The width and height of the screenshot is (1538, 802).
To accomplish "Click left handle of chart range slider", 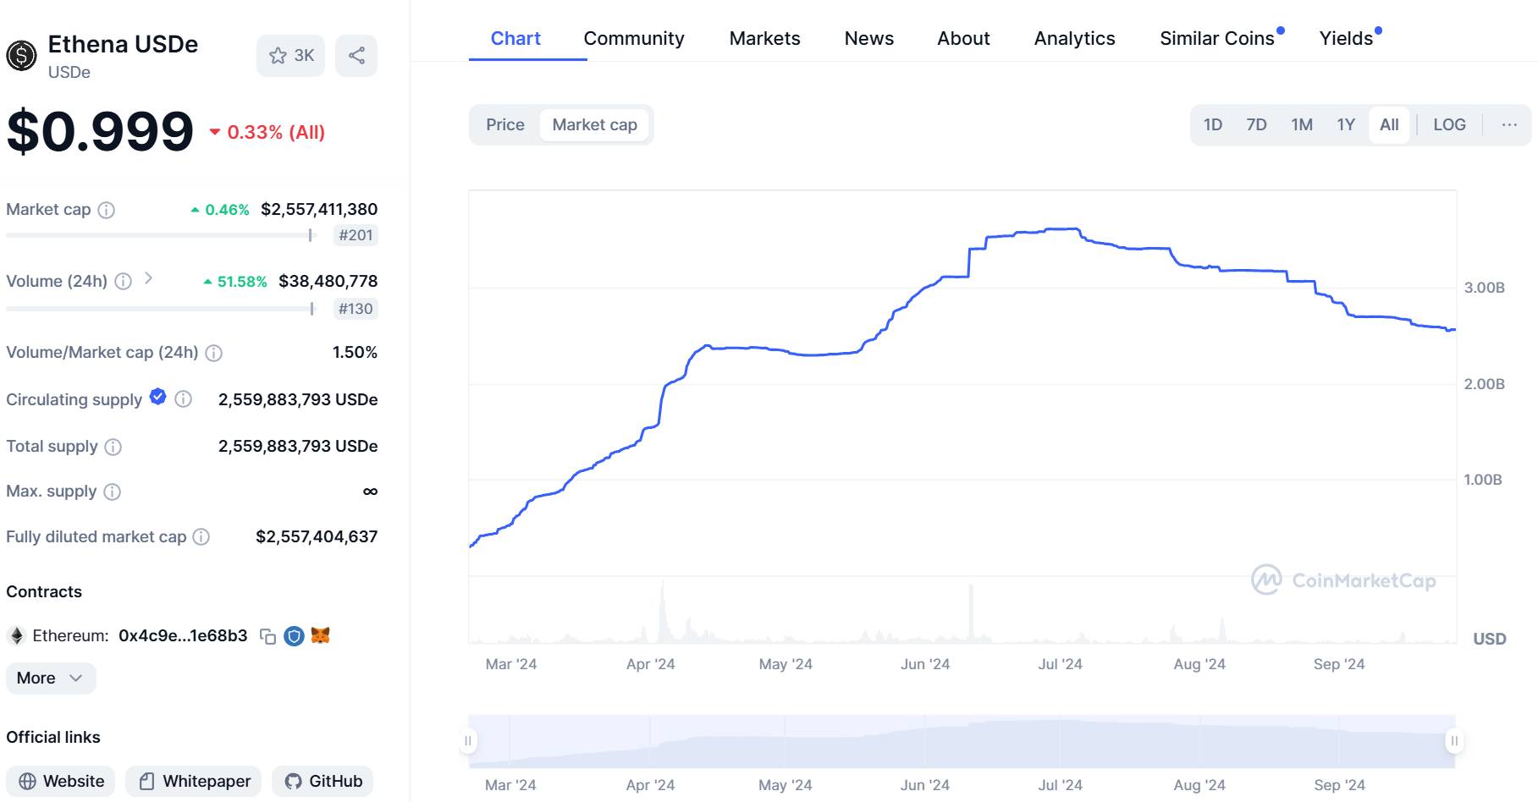I will tap(468, 741).
